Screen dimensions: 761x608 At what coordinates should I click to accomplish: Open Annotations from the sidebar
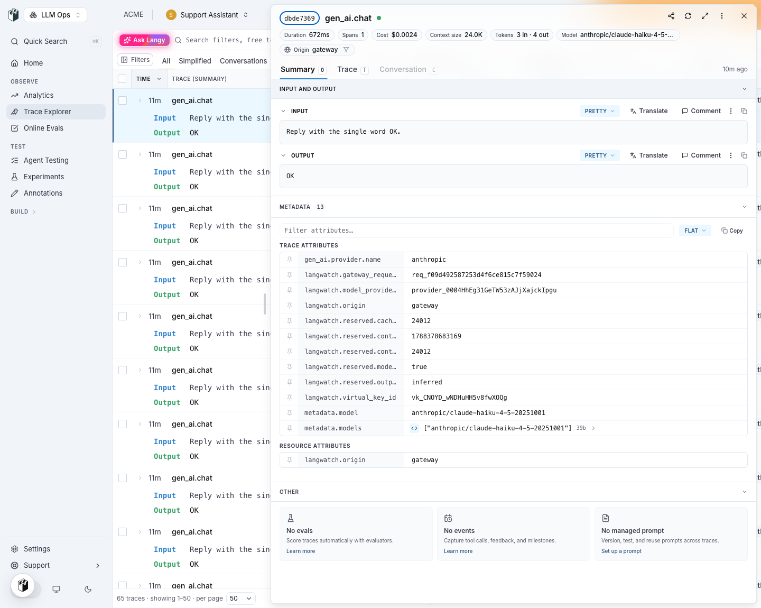(55, 193)
